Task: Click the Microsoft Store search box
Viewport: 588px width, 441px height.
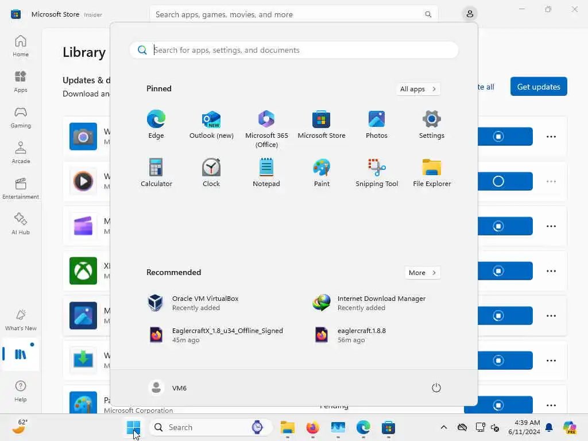Action: tap(293, 14)
